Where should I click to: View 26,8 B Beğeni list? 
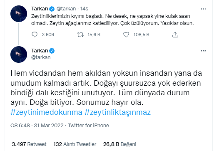pos(119,144)
